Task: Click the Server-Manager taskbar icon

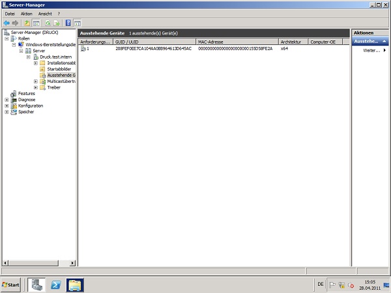Action: click(x=36, y=285)
